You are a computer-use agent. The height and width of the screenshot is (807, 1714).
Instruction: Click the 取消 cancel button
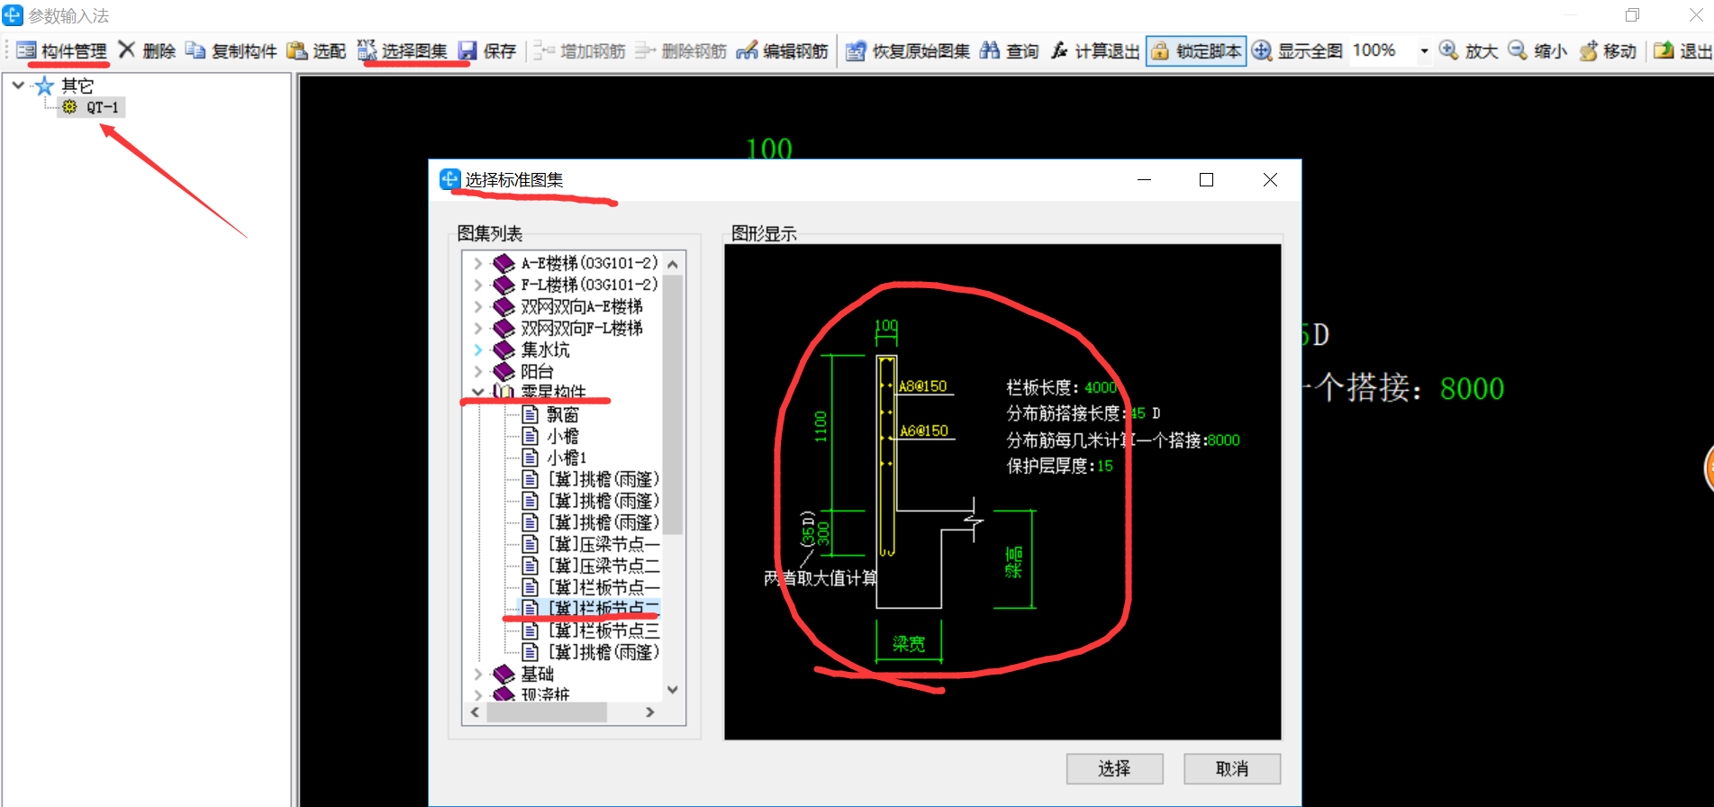pyautogui.click(x=1232, y=768)
